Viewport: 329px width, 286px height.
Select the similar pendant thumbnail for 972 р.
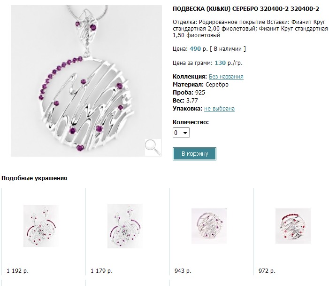(x=293, y=226)
